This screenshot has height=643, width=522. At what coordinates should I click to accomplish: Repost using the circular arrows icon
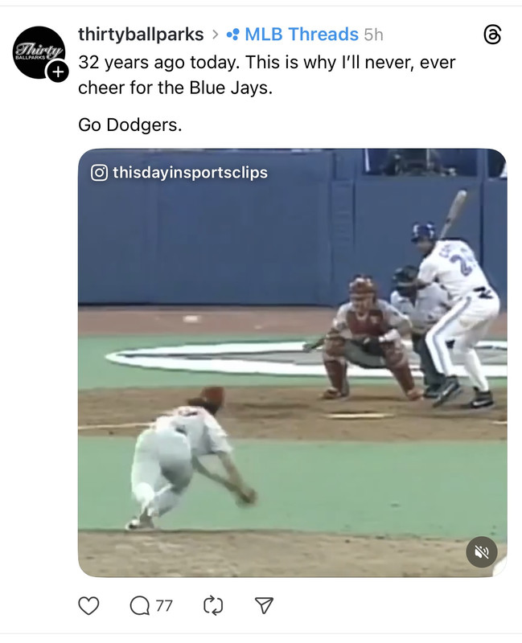pyautogui.click(x=213, y=606)
